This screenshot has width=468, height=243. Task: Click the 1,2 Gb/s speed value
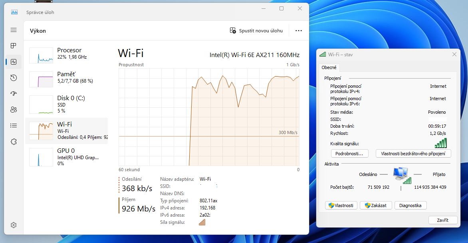(x=438, y=133)
